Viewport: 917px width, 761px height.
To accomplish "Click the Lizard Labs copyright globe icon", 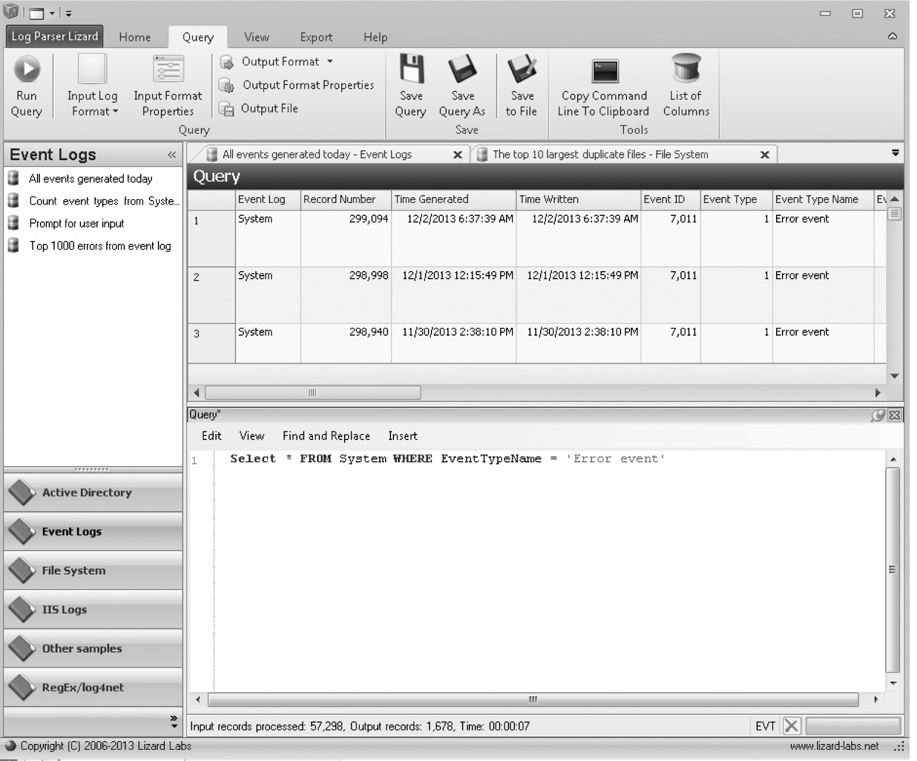I will tap(10, 746).
